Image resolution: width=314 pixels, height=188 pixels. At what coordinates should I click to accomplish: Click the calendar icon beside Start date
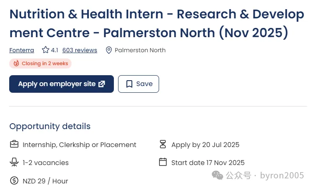pyautogui.click(x=163, y=162)
